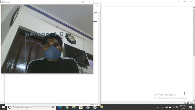Open File Explorer from the taskbar

click(74, 107)
